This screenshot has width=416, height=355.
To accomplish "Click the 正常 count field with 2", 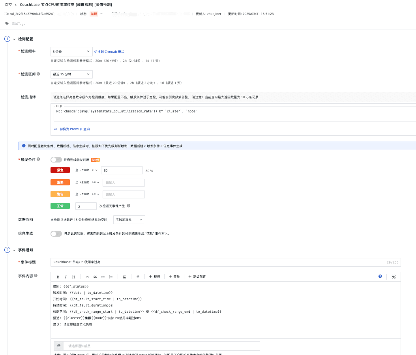I will 86,206.
